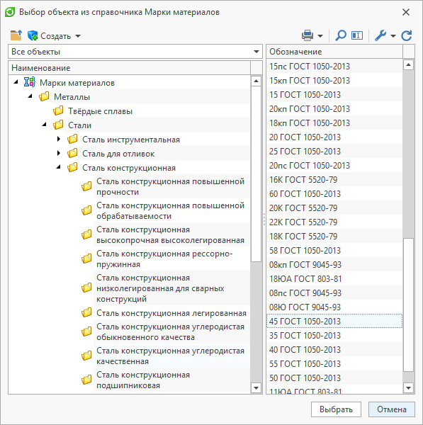
Task: Select Твёрдые сплавы folder
Action: (x=100, y=111)
